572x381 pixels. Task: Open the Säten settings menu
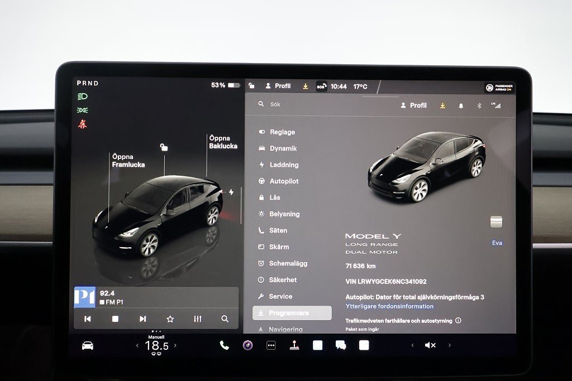click(x=273, y=230)
